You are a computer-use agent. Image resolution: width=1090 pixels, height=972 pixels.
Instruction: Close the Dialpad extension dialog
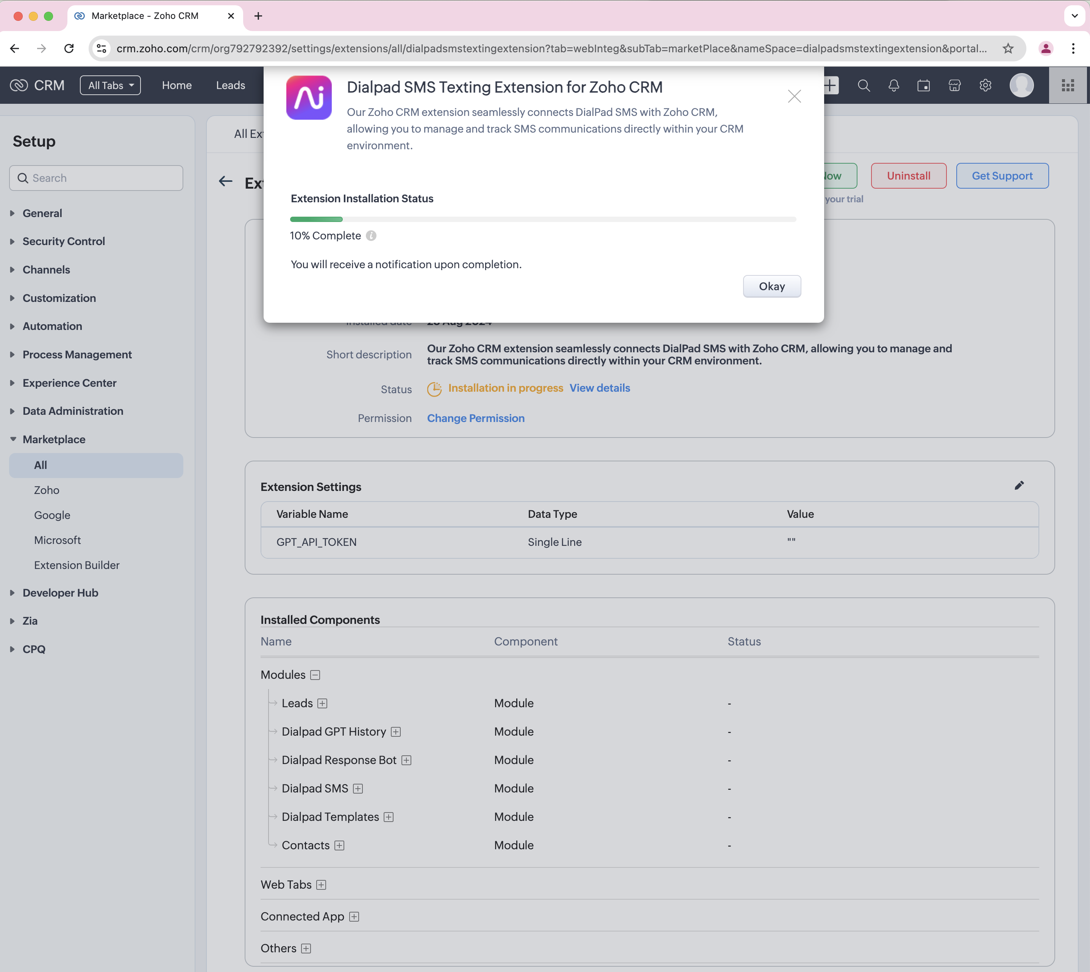(794, 96)
